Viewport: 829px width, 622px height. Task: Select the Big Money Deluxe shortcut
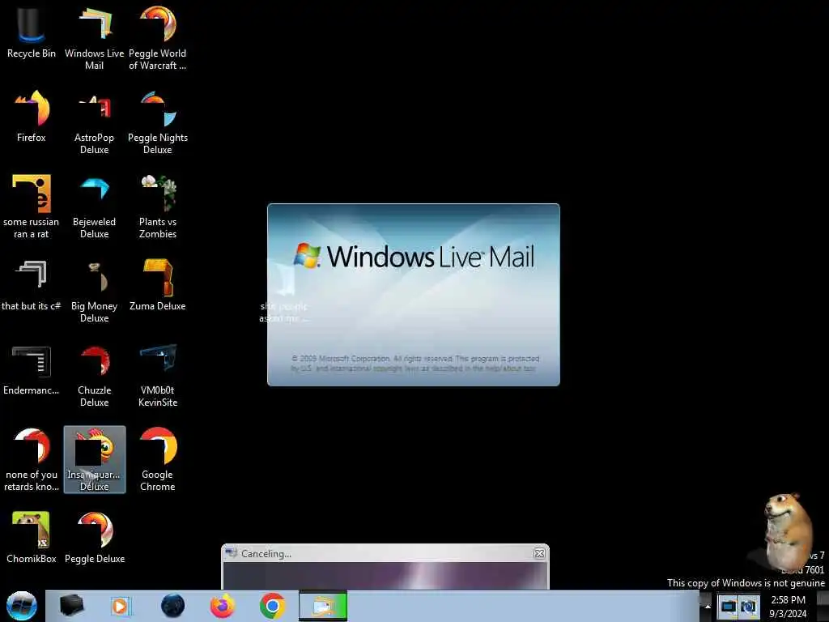94,290
